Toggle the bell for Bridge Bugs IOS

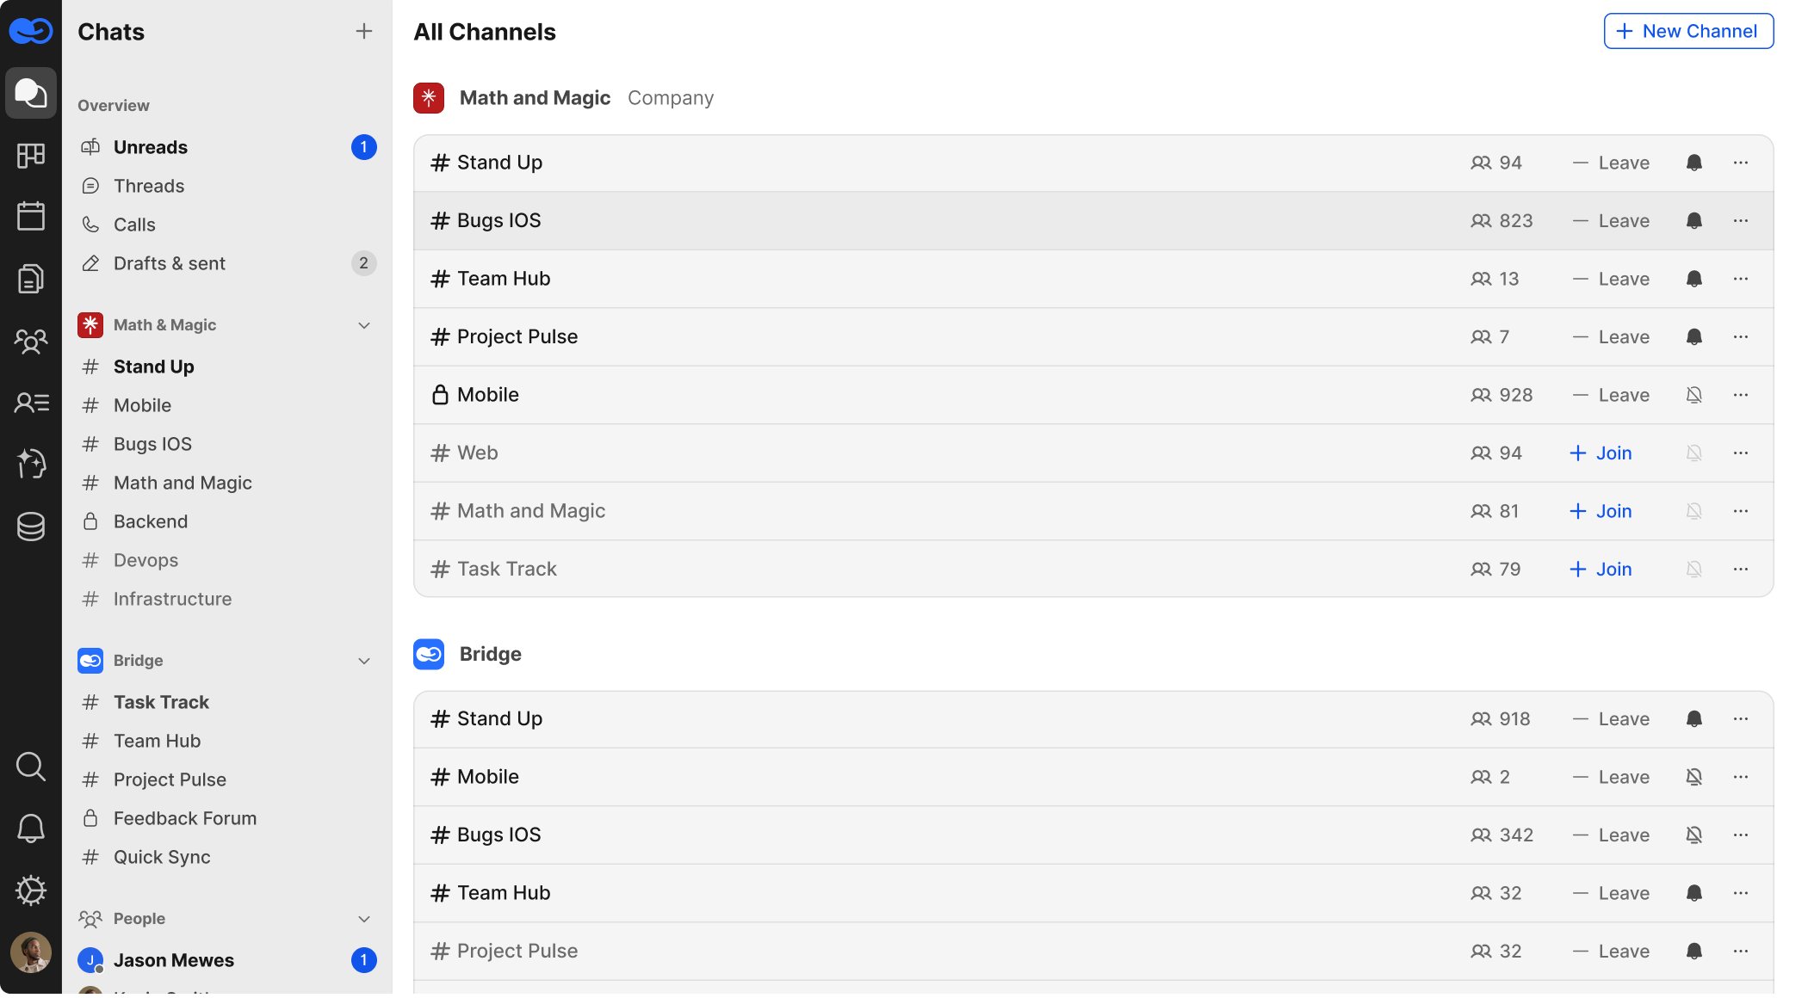pos(1693,835)
